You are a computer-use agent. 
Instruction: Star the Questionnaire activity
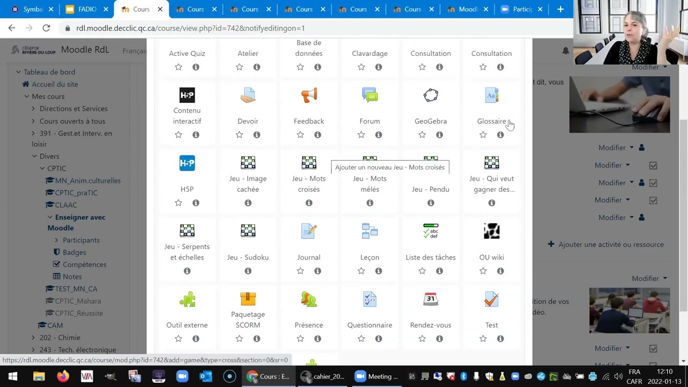(x=361, y=339)
